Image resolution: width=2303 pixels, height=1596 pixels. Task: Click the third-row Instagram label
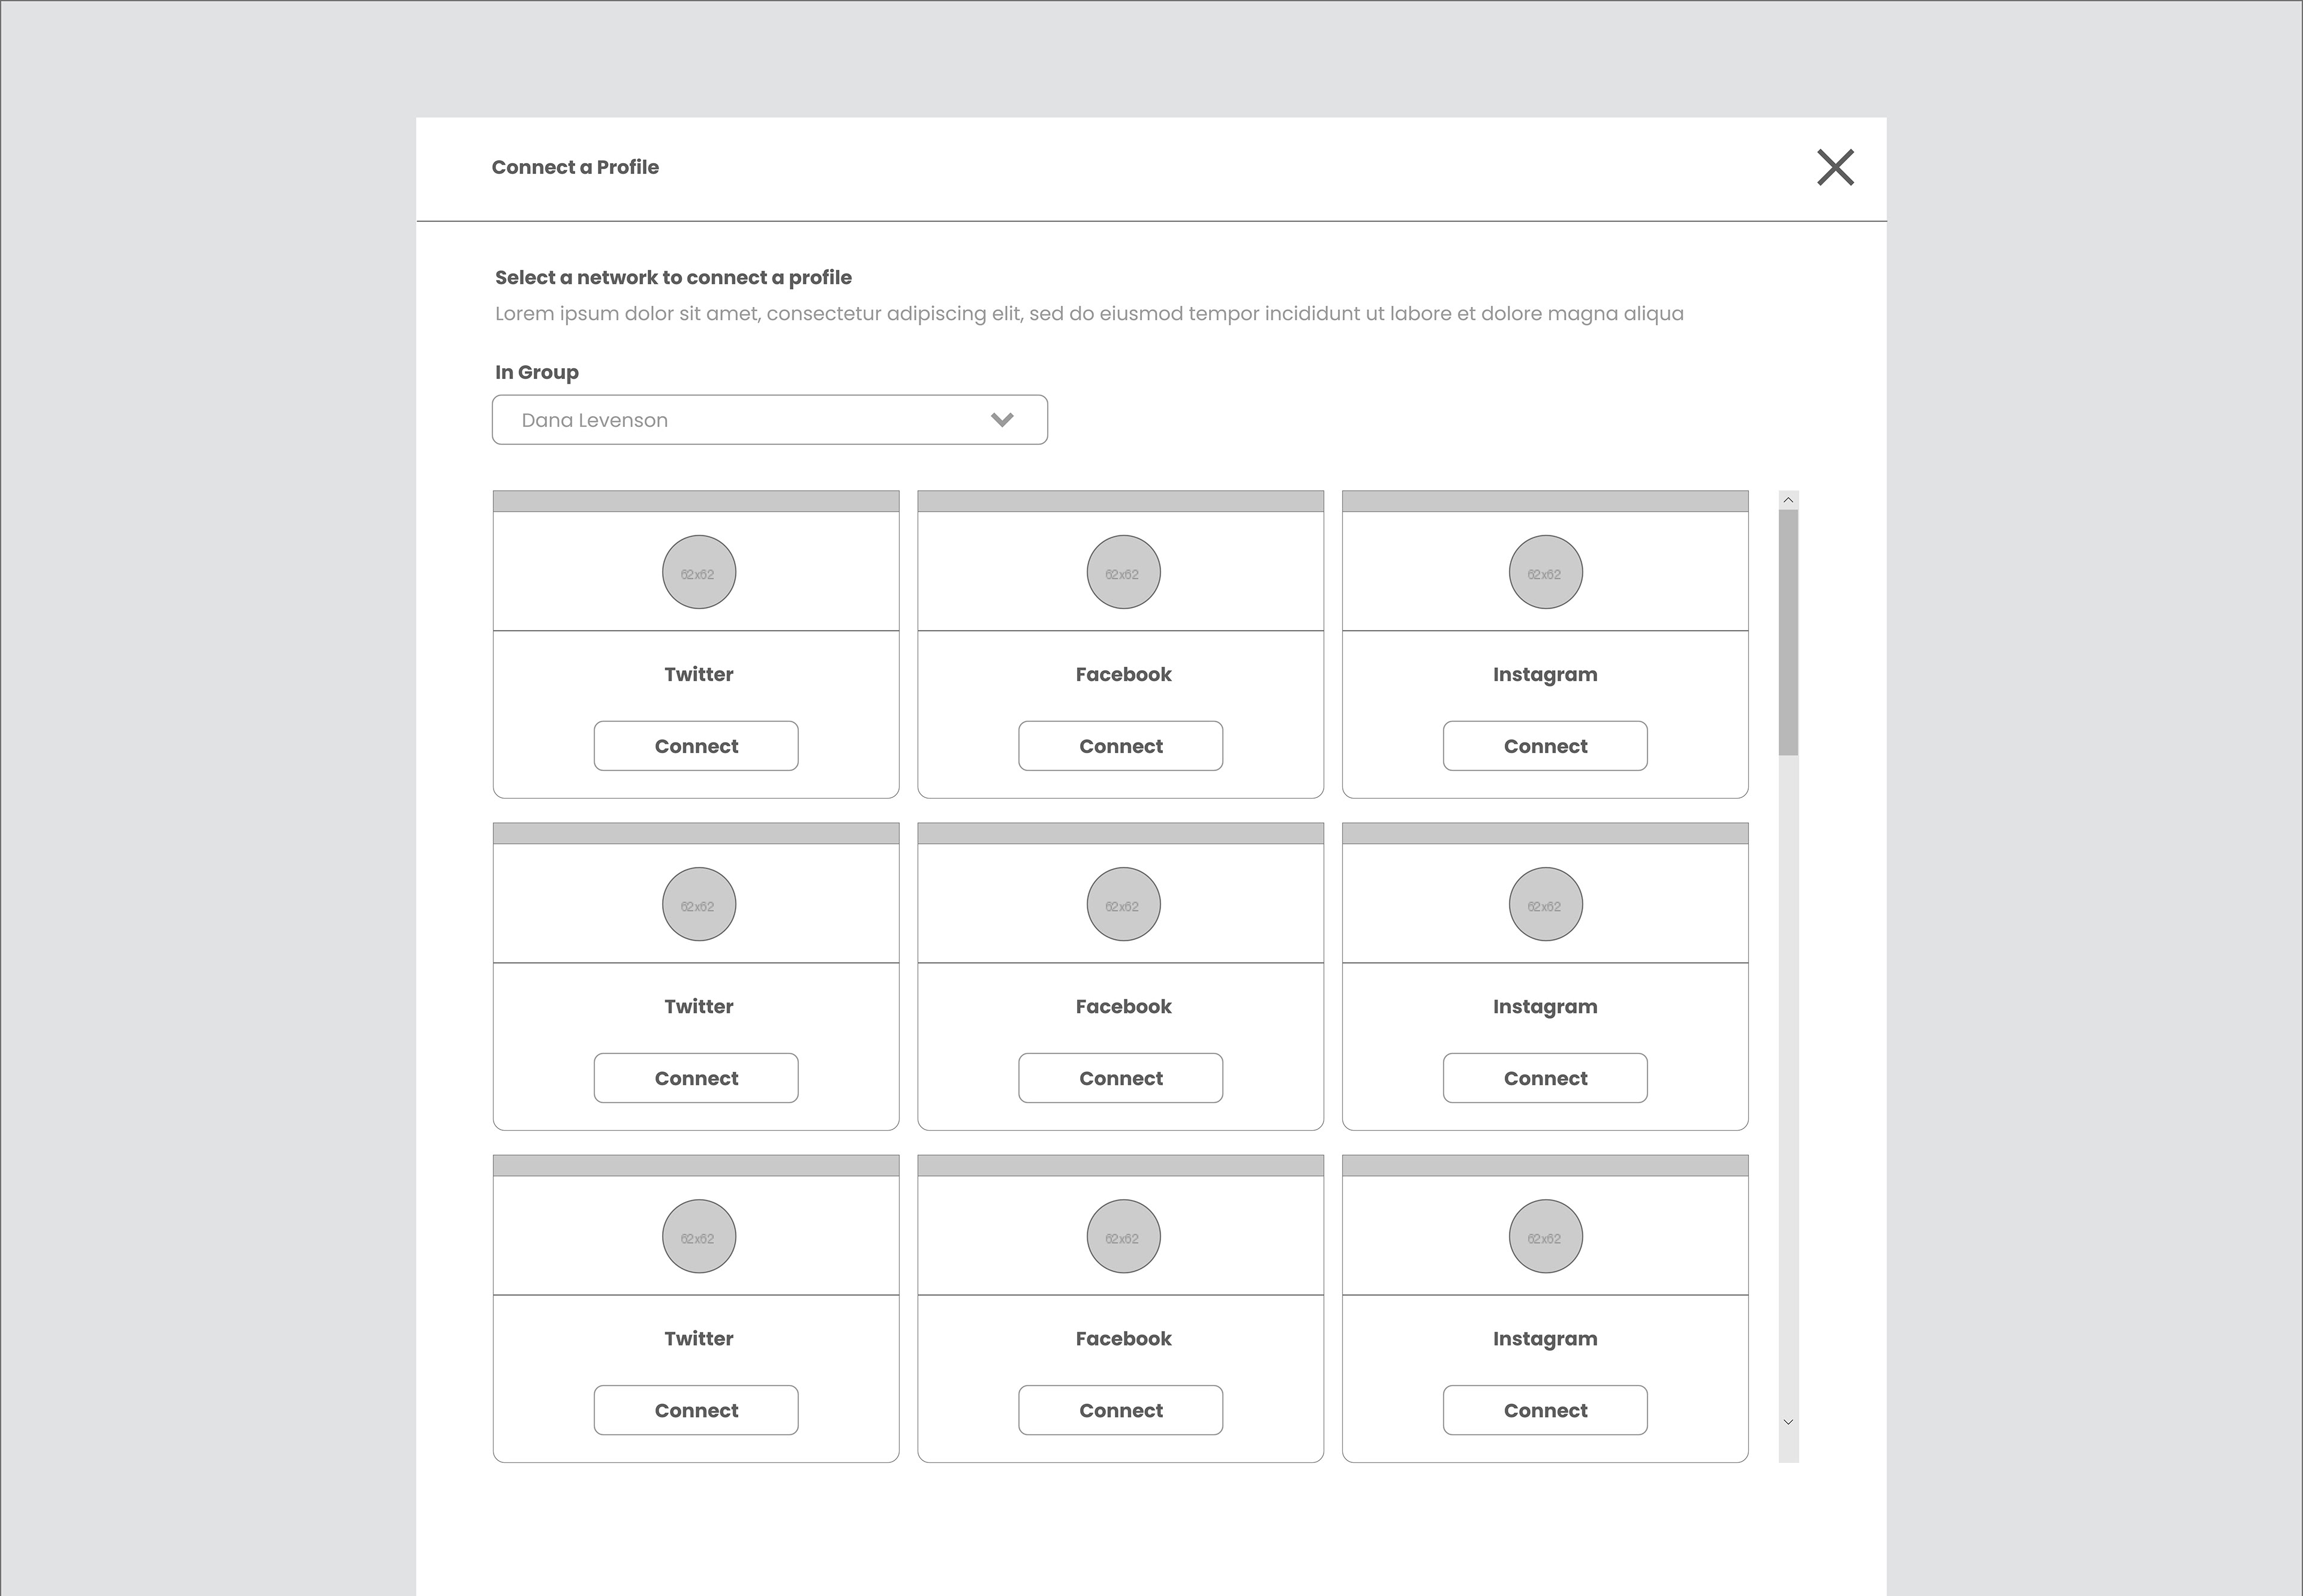[x=1545, y=1339]
